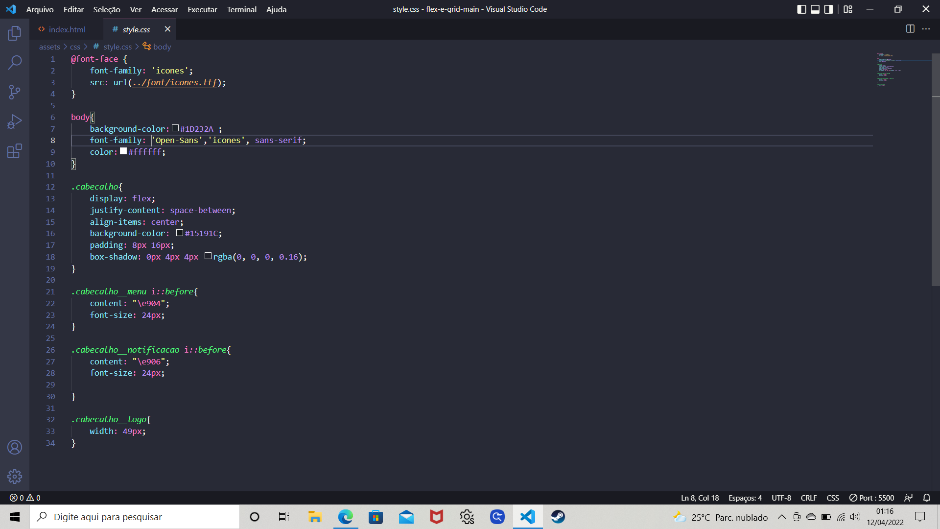Click VS Code logo in title bar

click(x=11, y=9)
